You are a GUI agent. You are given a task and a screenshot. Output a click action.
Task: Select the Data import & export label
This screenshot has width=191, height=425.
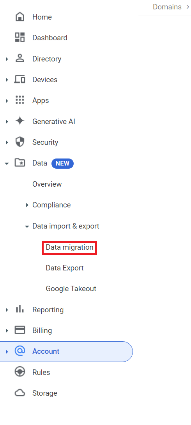[65, 226]
